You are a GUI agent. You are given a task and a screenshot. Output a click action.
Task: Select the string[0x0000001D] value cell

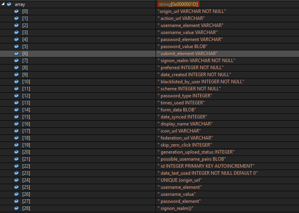click(179, 4)
